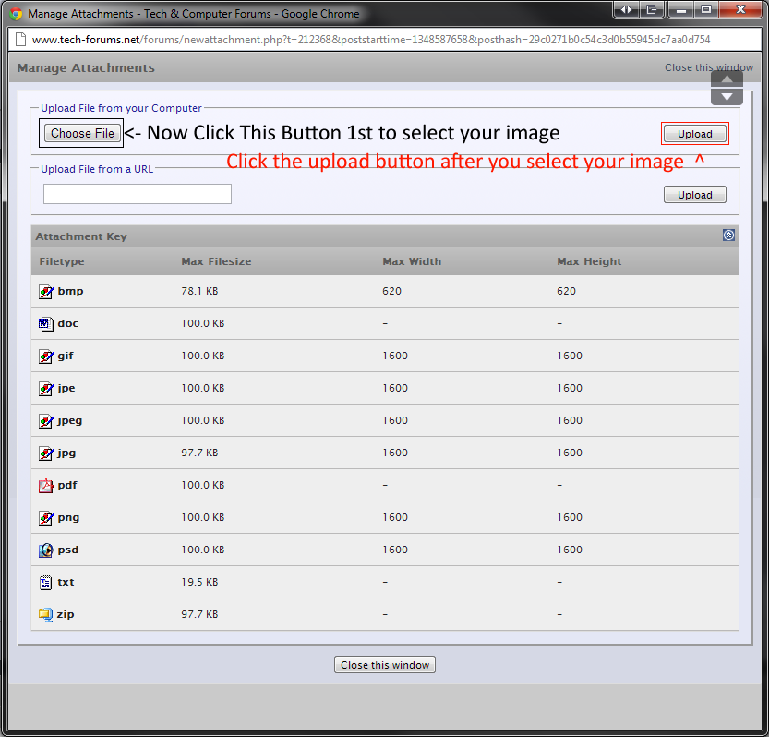Click the title bar dock-out icon button
769x737 pixels.
652,9
